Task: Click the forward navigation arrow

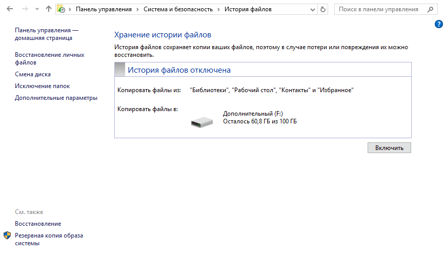Action: [25, 9]
